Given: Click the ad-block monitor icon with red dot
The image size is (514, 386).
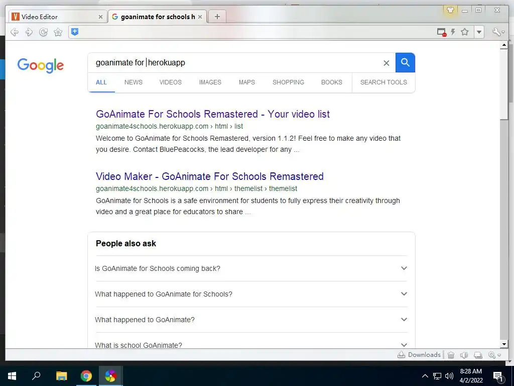Looking at the screenshot, I should pos(442,32).
